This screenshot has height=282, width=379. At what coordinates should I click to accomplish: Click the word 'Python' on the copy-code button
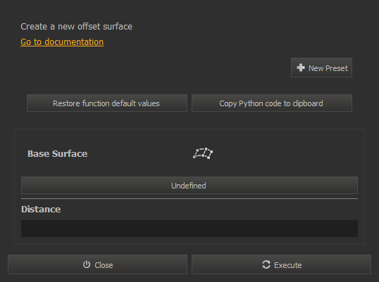[251, 104]
